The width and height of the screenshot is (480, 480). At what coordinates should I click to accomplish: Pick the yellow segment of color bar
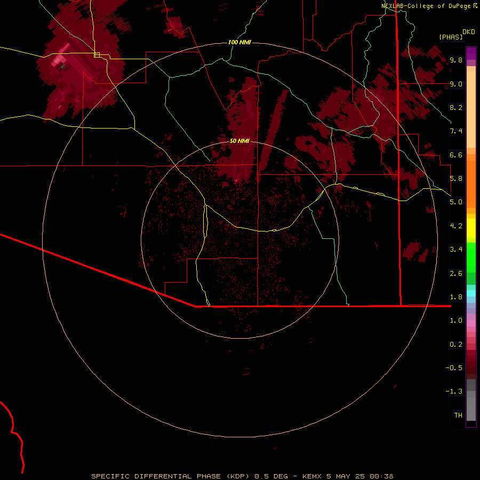(471, 228)
